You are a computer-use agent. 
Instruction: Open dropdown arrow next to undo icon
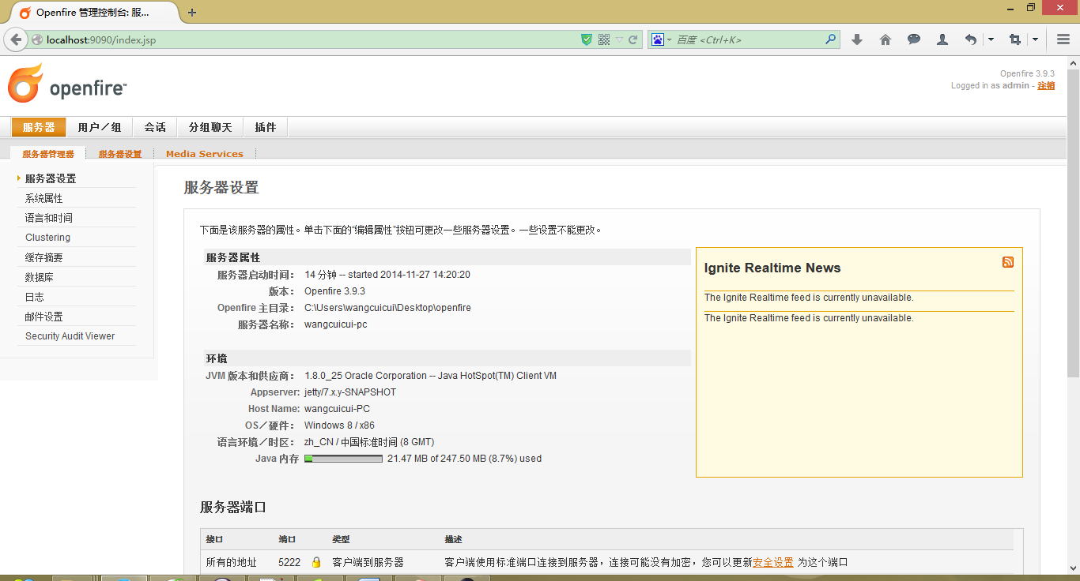coord(991,39)
